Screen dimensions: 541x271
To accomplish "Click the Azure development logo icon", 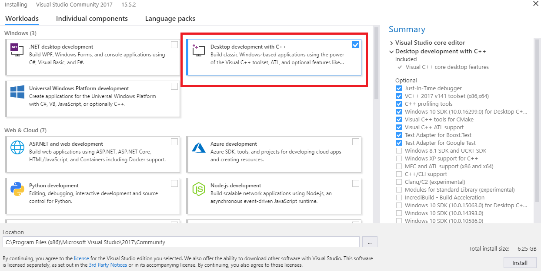I will (x=199, y=147).
